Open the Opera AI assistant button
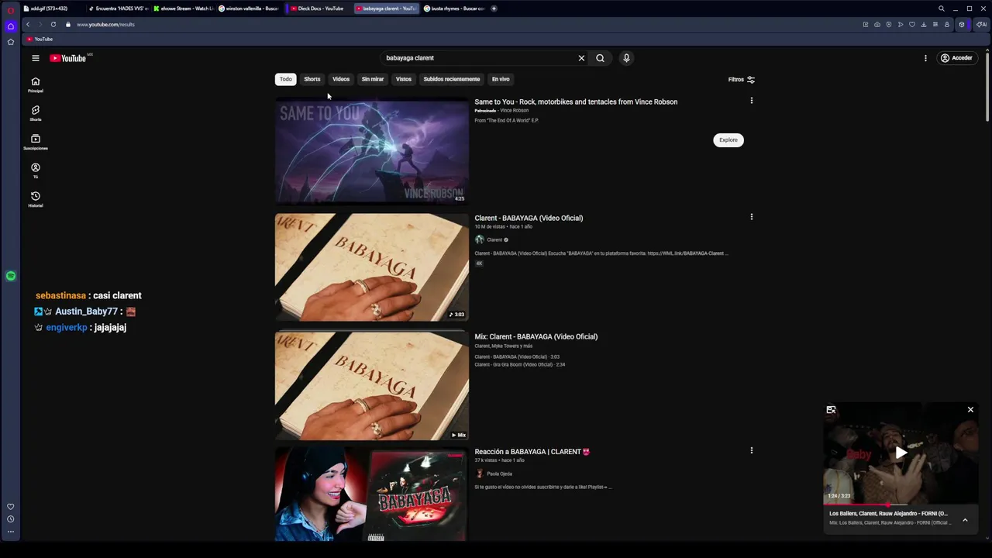This screenshot has width=992, height=558. coord(982,24)
